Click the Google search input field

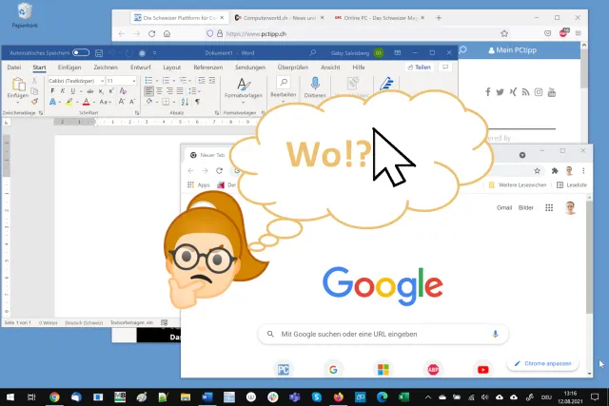[x=381, y=334]
